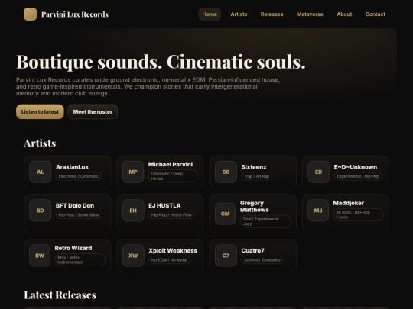This screenshot has height=309, width=413.
Task: Open the EH avatar for EJ HUSTLA
Action: [x=133, y=211]
